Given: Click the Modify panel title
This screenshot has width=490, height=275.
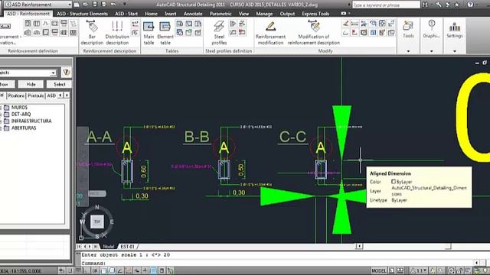Looking at the screenshot, I should click(x=325, y=51).
